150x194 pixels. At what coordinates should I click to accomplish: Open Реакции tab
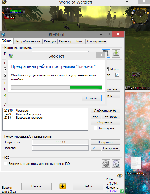pyautogui.click(x=50, y=41)
